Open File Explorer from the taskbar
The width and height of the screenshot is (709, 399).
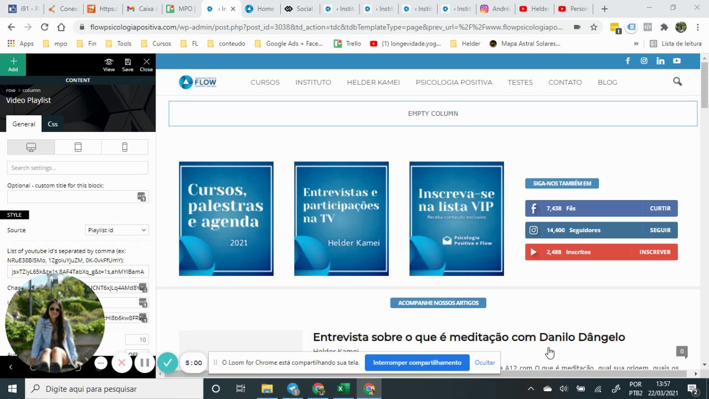click(267, 388)
